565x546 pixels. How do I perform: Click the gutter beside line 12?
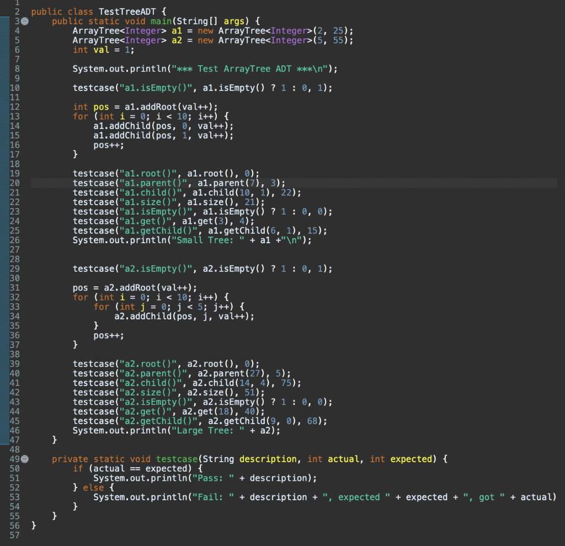point(14,106)
